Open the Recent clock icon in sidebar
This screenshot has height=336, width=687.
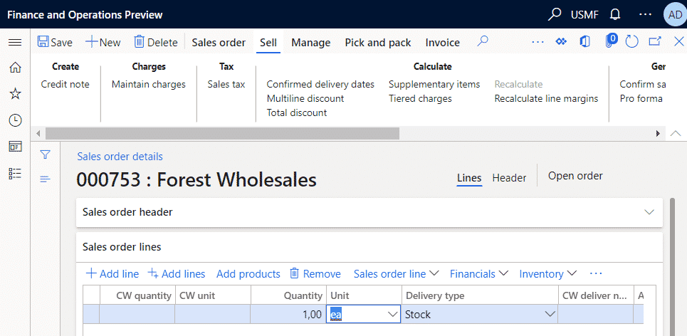pyautogui.click(x=16, y=120)
